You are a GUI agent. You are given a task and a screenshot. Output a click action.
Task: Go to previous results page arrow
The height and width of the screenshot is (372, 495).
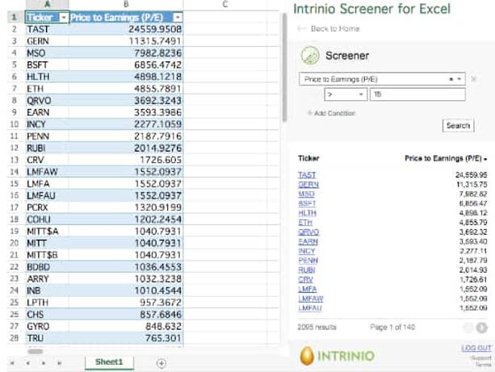[467, 328]
